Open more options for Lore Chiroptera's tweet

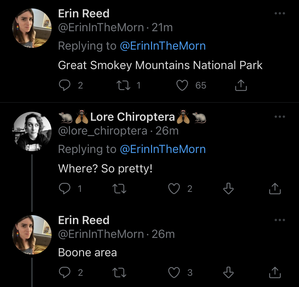(280, 117)
